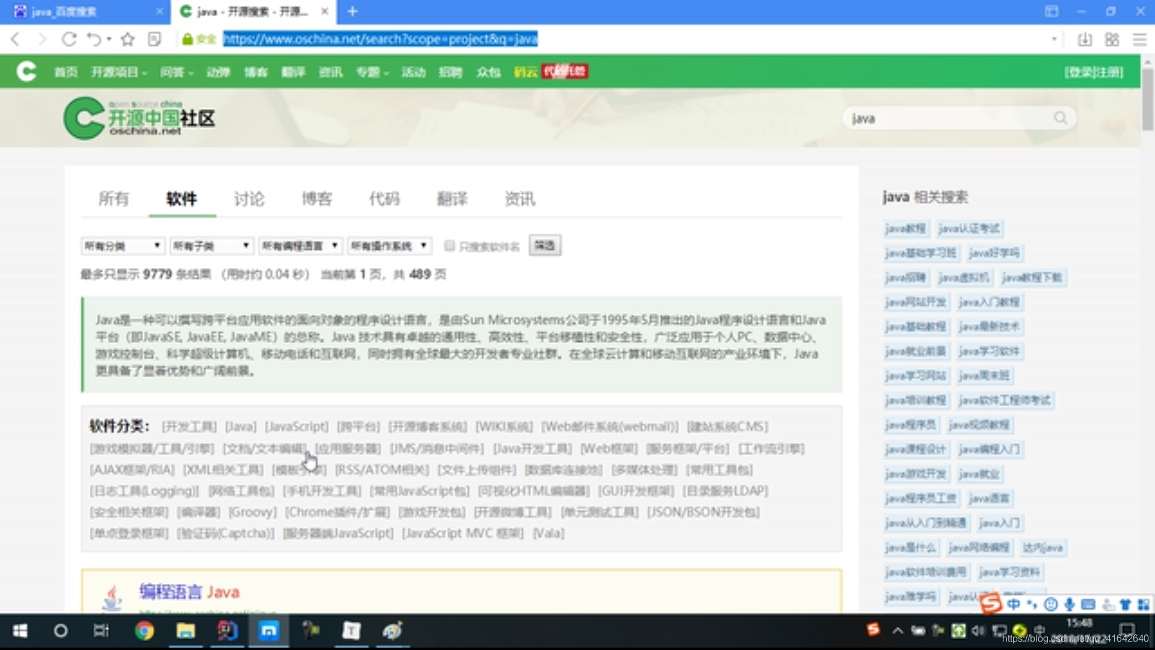Bookmark this page with the star icon
1155x650 pixels.
click(x=128, y=39)
